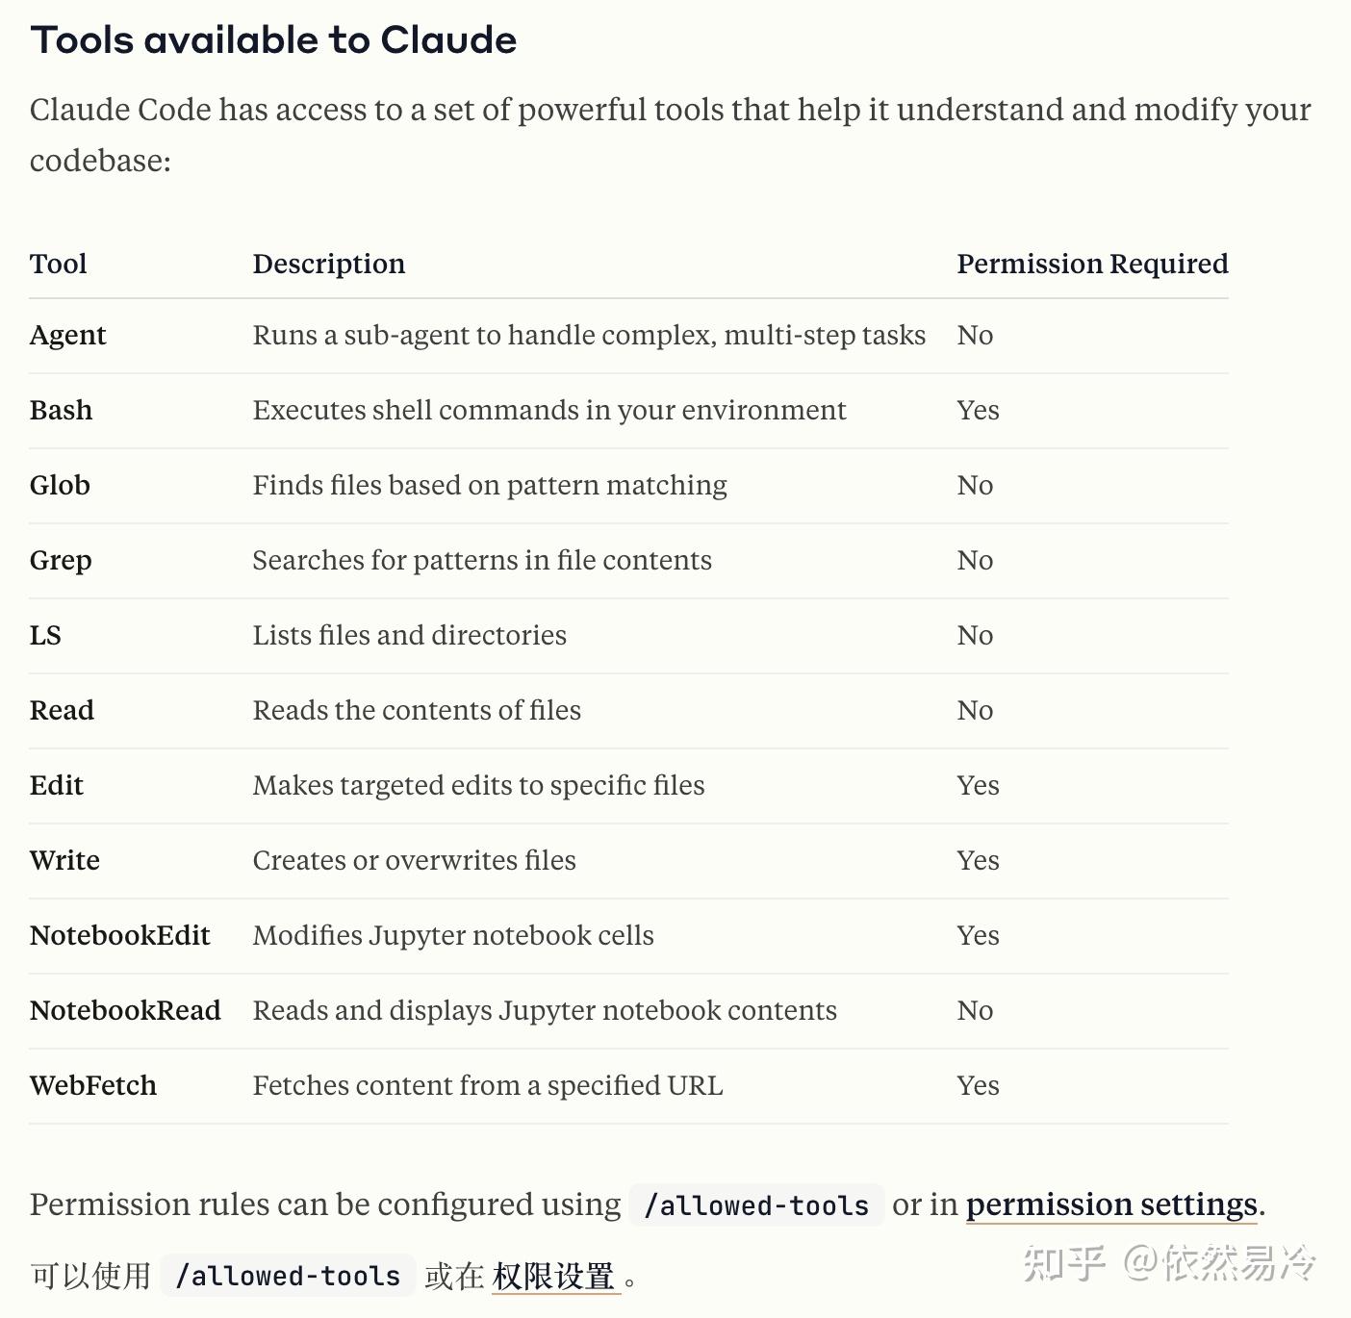Screen dimensions: 1351x1318
Task: Click the Read row's No permission value
Action: pyautogui.click(x=975, y=710)
